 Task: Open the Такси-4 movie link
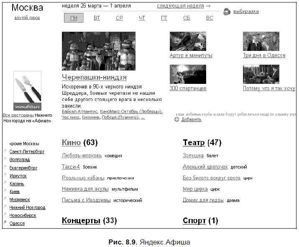tap(71, 167)
